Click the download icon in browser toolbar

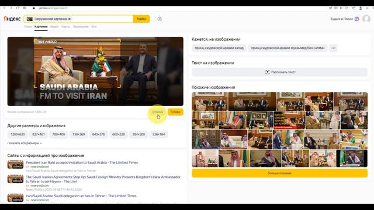(x=368, y=8)
